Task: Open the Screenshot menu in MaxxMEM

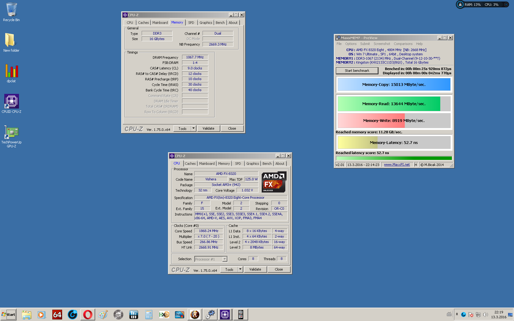Action: (x=382, y=44)
